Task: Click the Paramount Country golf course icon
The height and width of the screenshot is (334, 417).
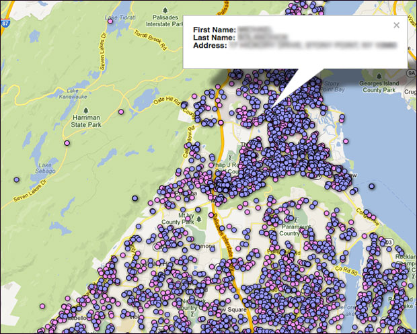Action: click(296, 220)
